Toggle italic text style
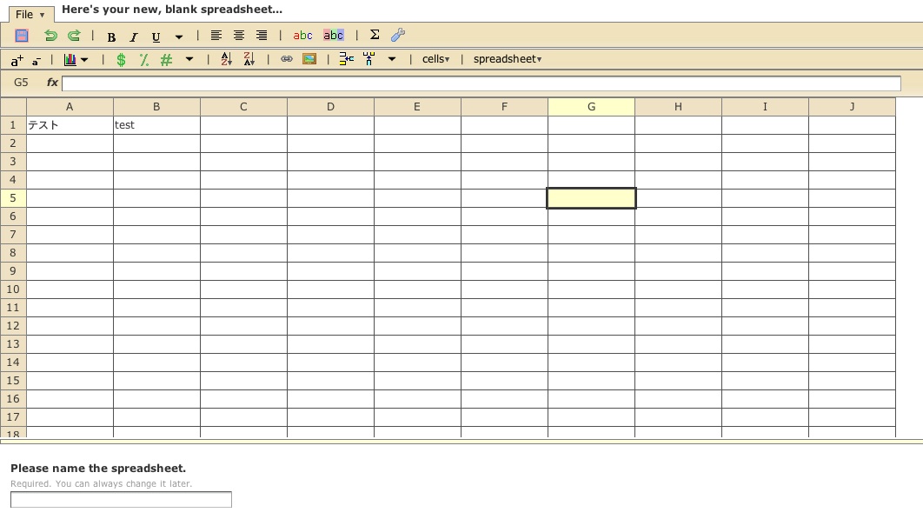Screen dimensions: 923x519 click(x=133, y=37)
